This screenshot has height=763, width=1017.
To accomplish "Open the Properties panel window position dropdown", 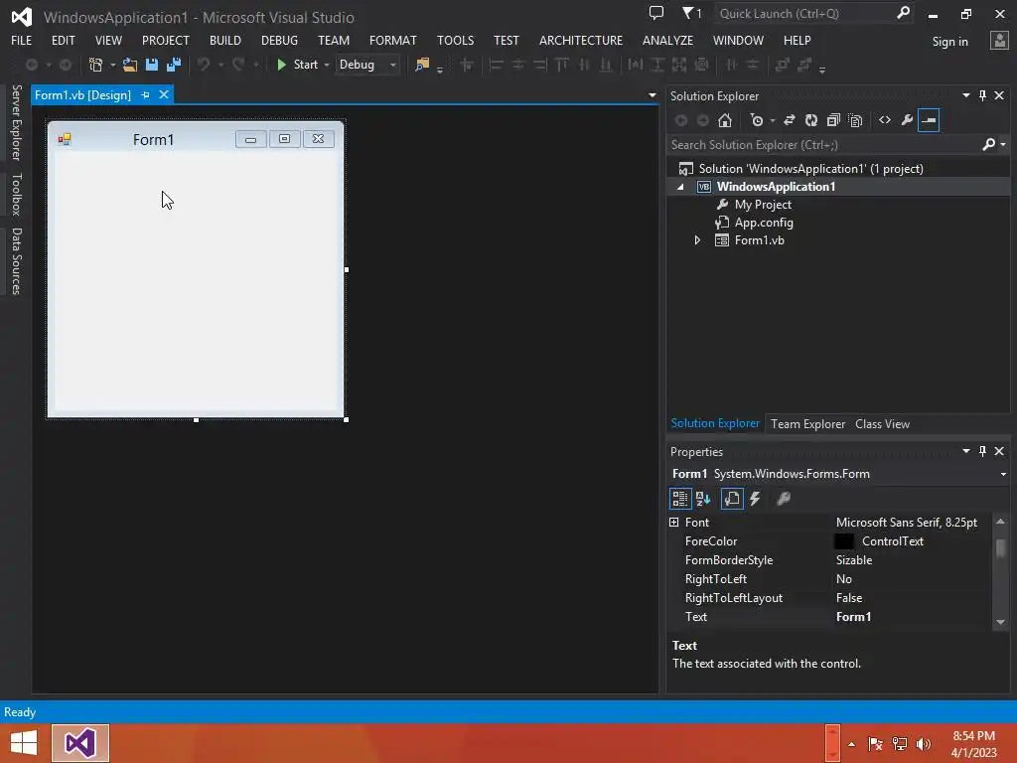I will [965, 451].
